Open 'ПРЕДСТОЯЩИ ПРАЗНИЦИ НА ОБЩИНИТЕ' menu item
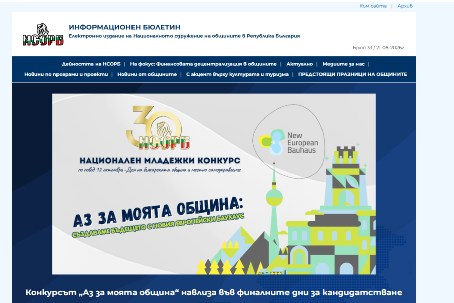The width and height of the screenshot is (454, 303). click(352, 74)
